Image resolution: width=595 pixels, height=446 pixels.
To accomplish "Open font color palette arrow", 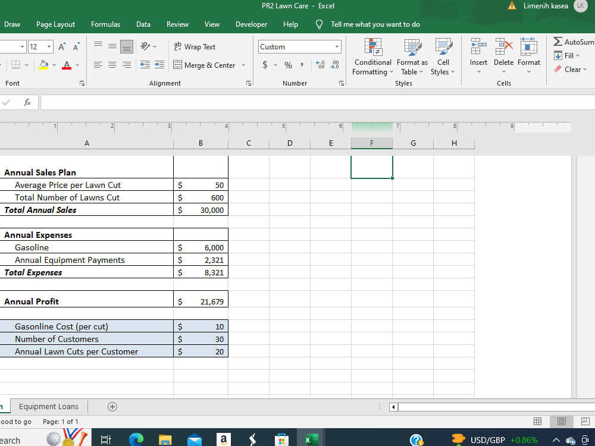I will click(77, 65).
